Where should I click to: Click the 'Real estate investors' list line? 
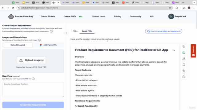[86, 86]
